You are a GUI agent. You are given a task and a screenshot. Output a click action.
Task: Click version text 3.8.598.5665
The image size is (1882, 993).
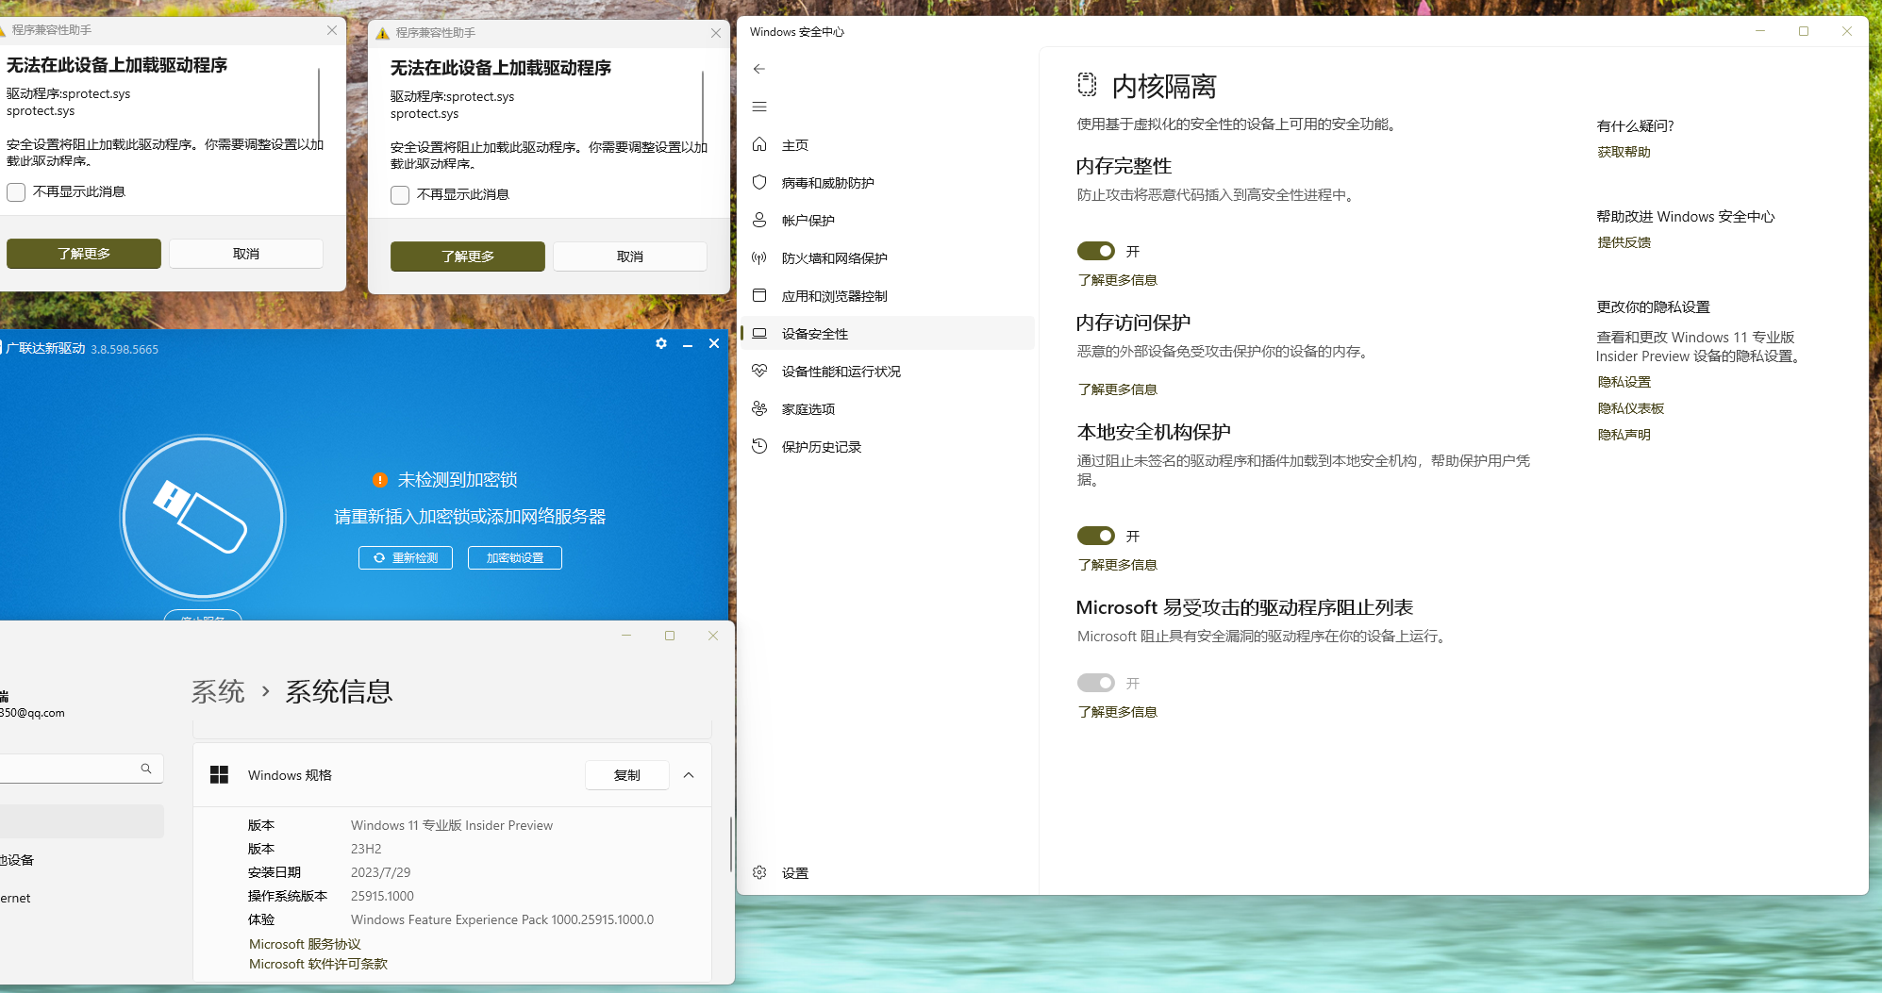coord(125,349)
